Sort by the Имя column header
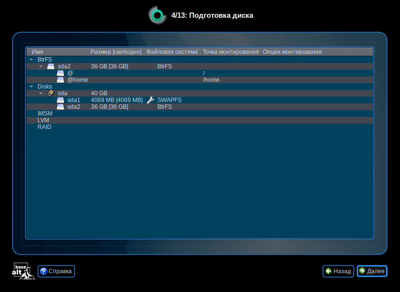400x292 pixels. pyautogui.click(x=58, y=52)
